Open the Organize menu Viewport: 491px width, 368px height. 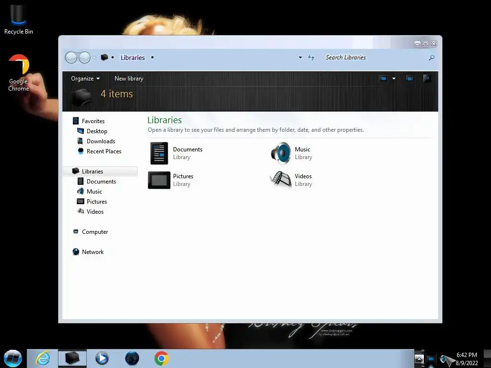click(x=85, y=79)
